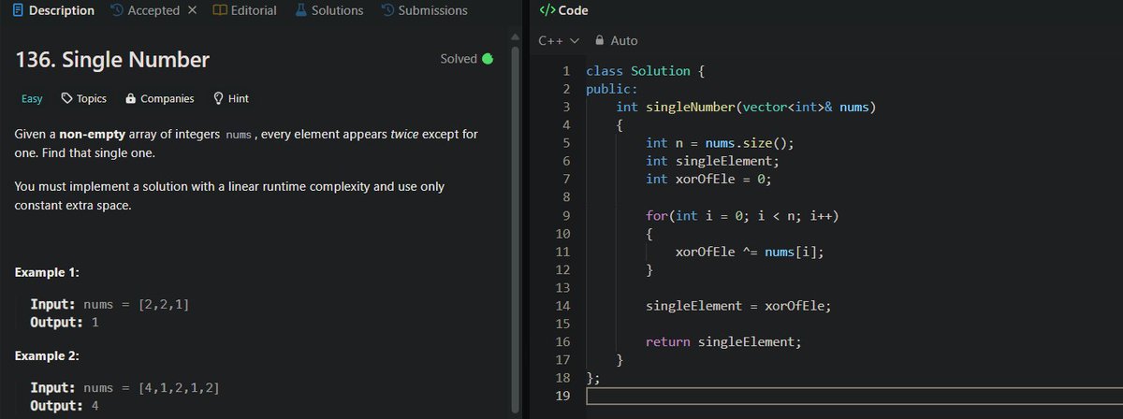This screenshot has width=1123, height=419.
Task: Click the int singleElement; declaration line
Action: [712, 161]
